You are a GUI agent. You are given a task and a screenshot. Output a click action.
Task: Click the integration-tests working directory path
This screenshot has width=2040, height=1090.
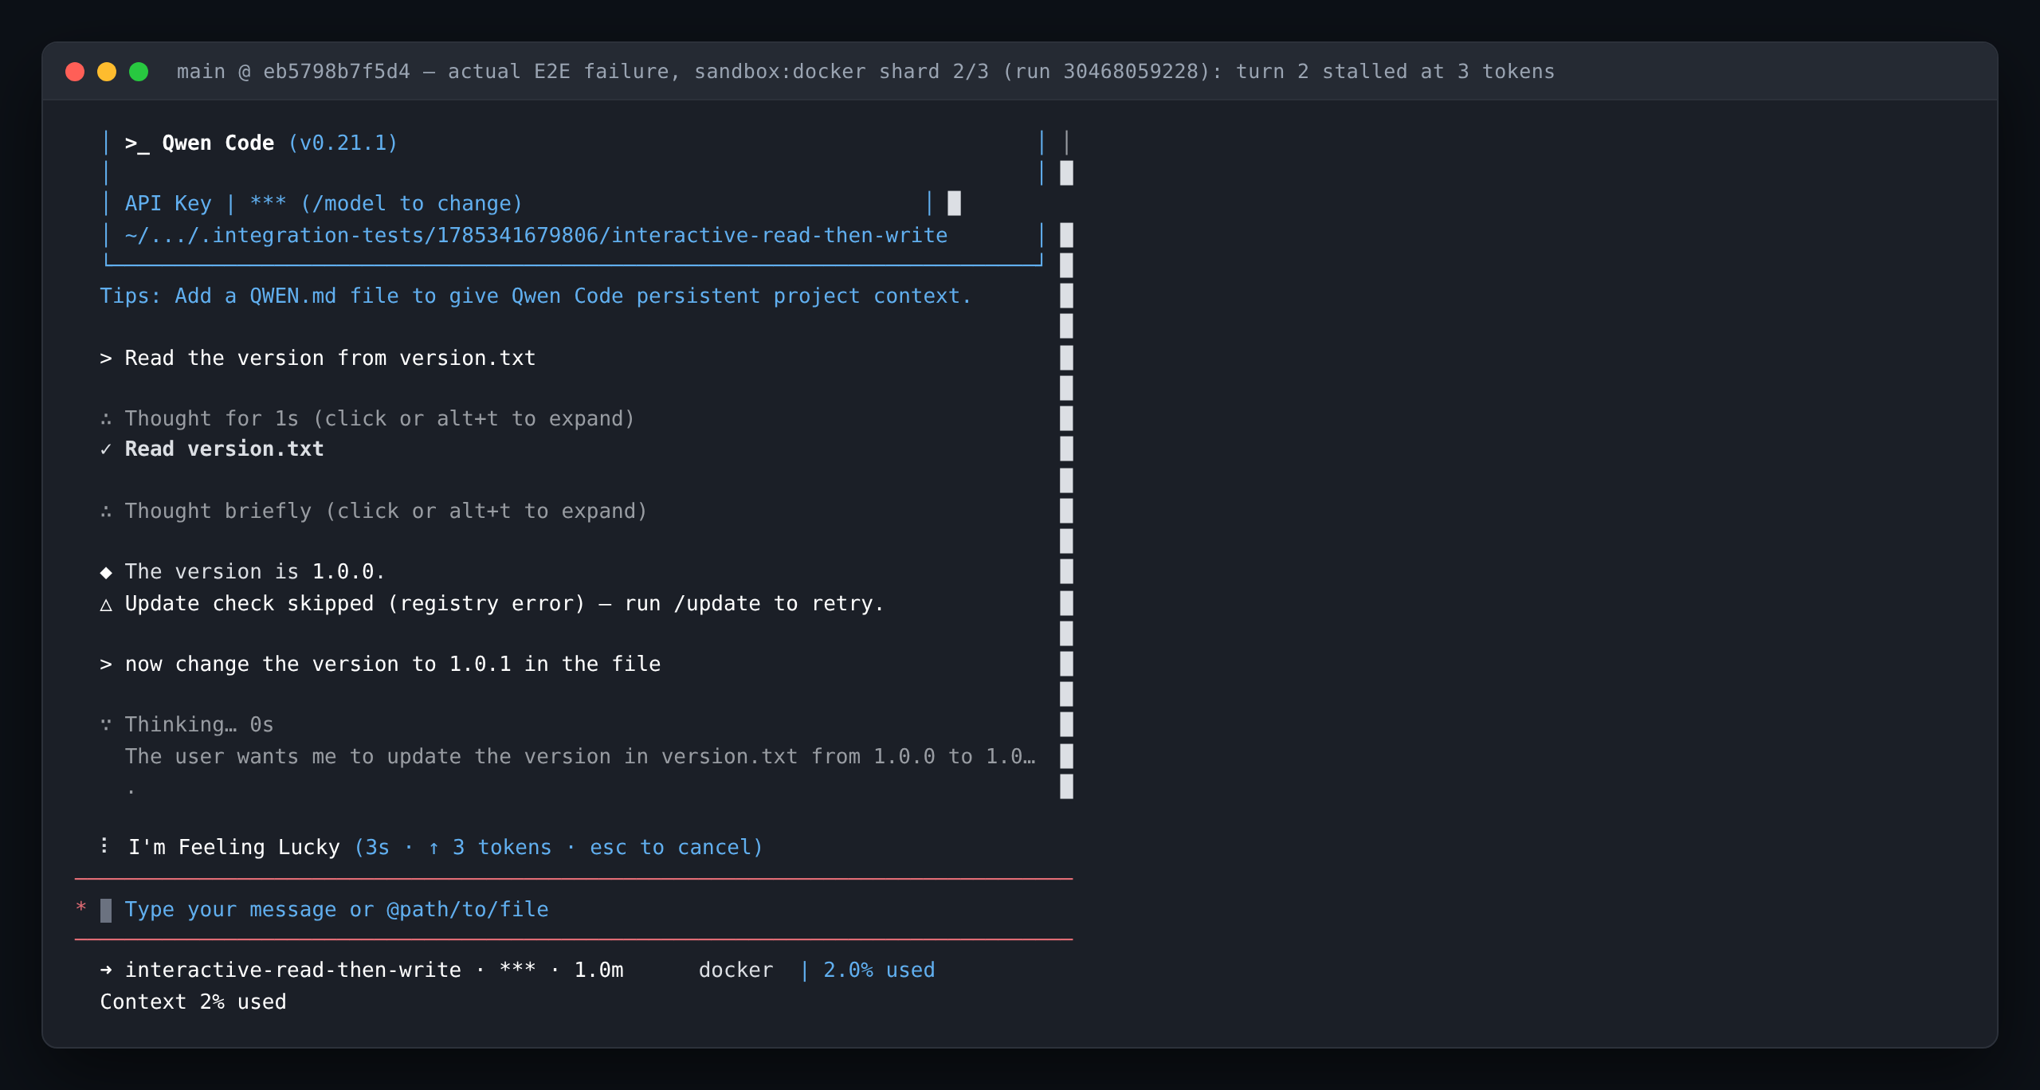point(536,236)
